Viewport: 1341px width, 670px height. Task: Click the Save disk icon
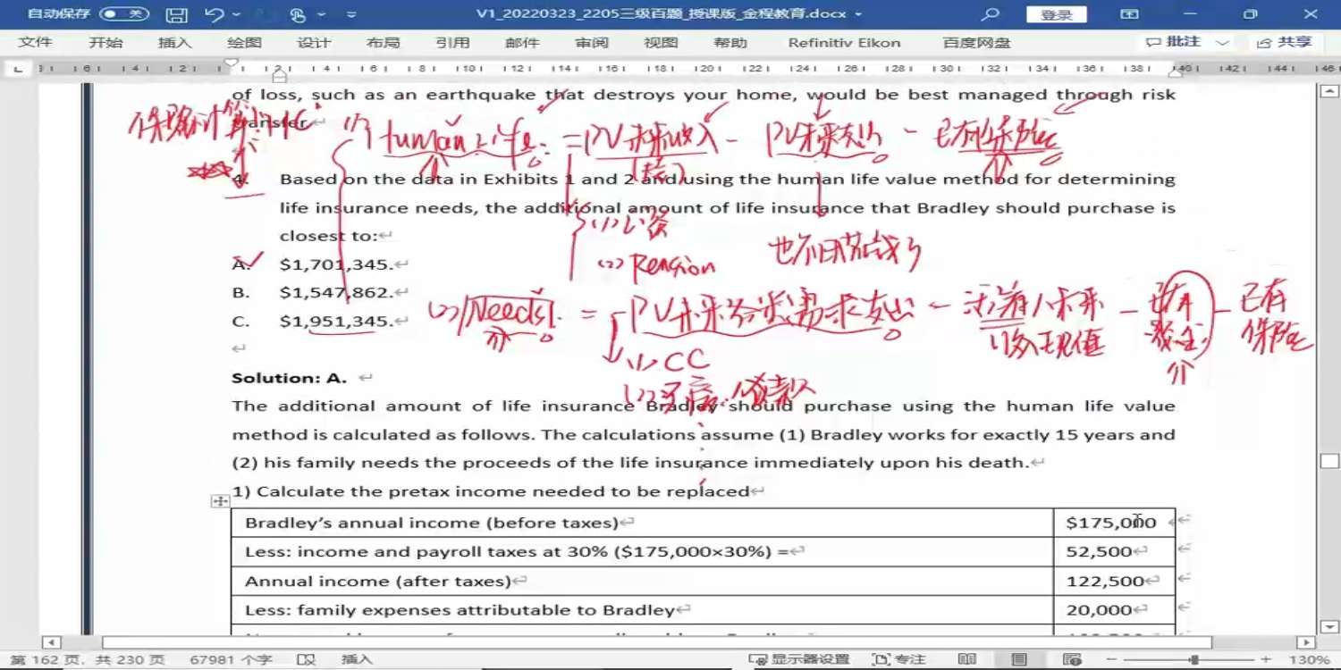(x=177, y=14)
